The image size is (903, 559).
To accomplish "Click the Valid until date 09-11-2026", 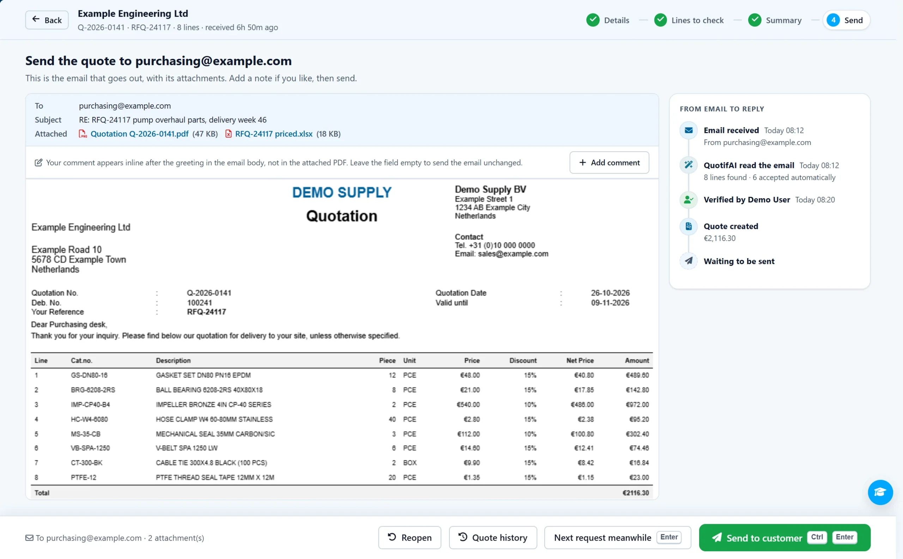I will click(x=610, y=303).
